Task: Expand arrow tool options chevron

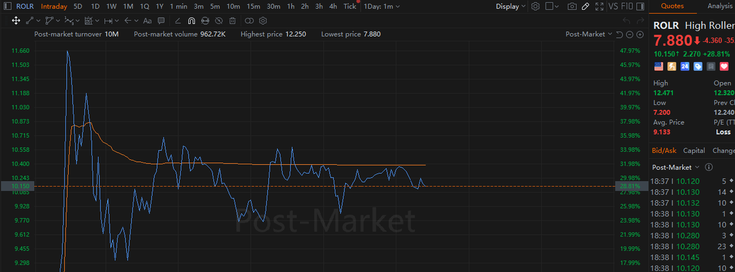Action: (136, 21)
